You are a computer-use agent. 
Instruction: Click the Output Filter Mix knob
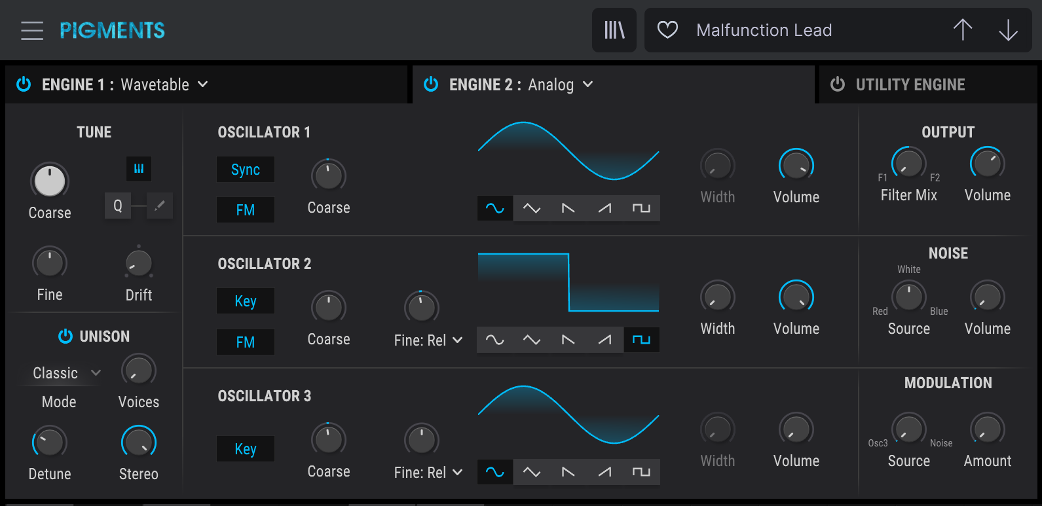[x=909, y=164]
